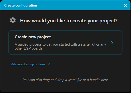Select the Create new project card
This screenshot has height=93, width=131.
65,43
